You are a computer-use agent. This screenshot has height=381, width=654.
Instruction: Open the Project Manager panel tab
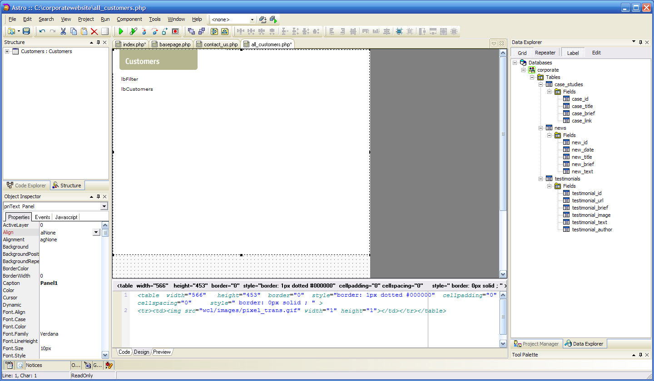click(537, 344)
